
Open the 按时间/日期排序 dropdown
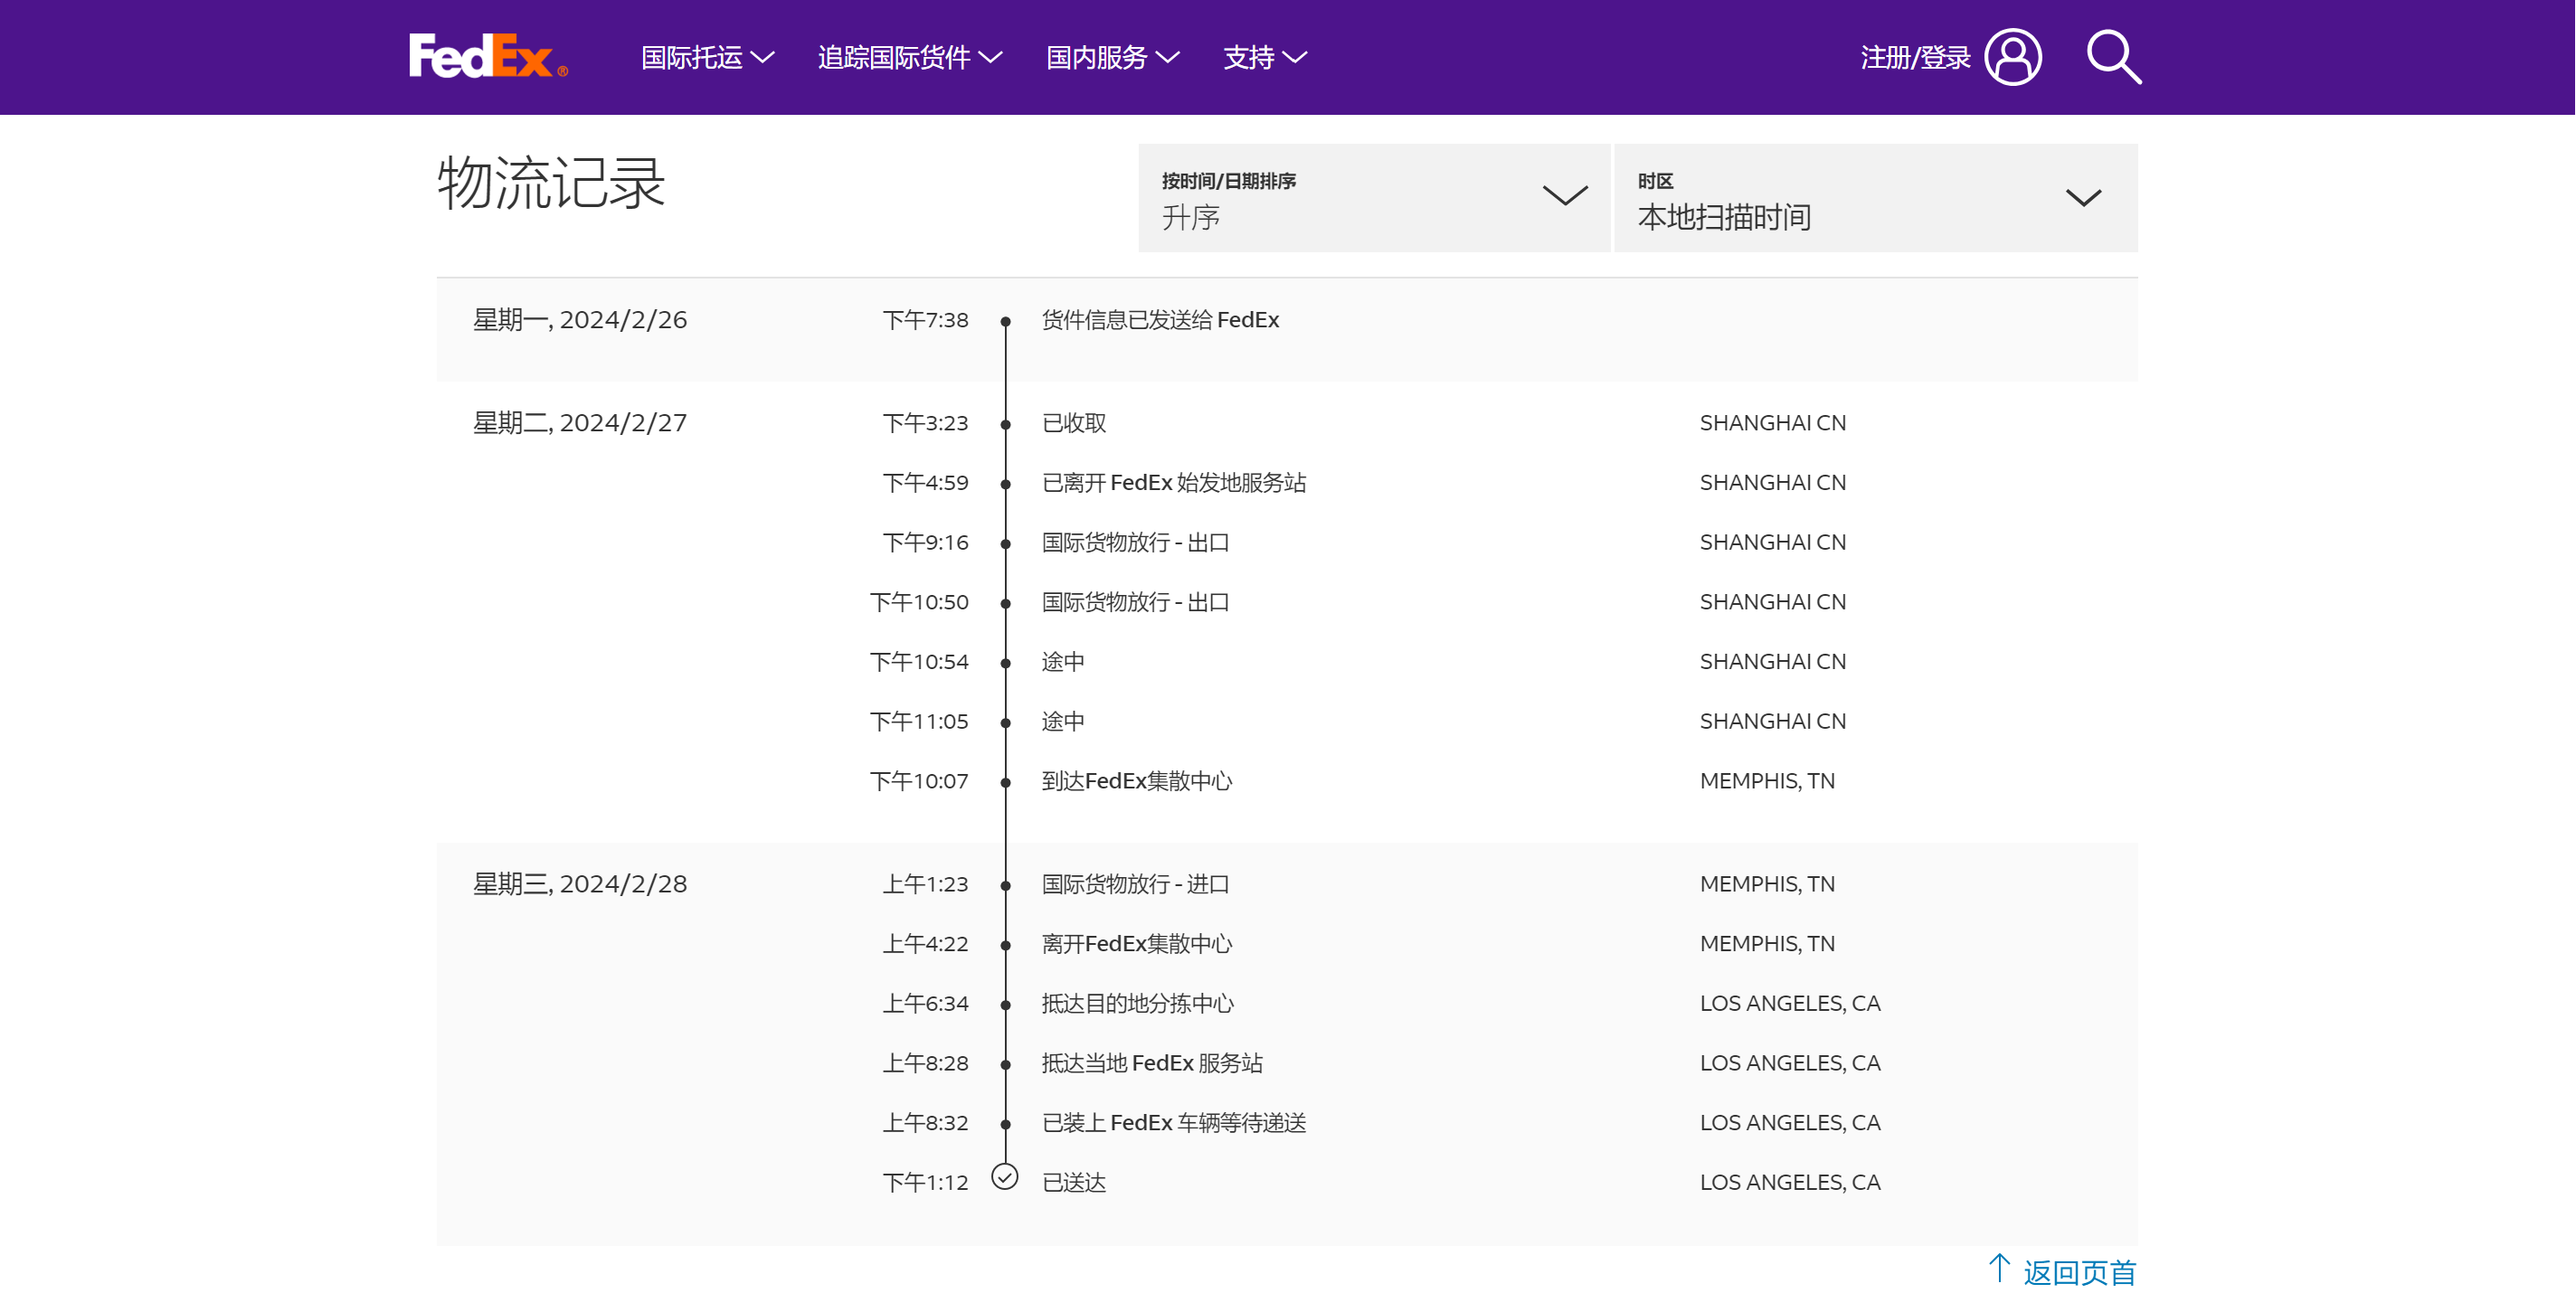(x=1374, y=198)
